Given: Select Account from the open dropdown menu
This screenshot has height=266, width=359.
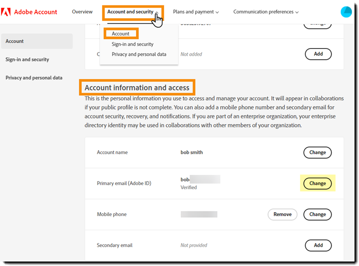Looking at the screenshot, I should (x=121, y=33).
